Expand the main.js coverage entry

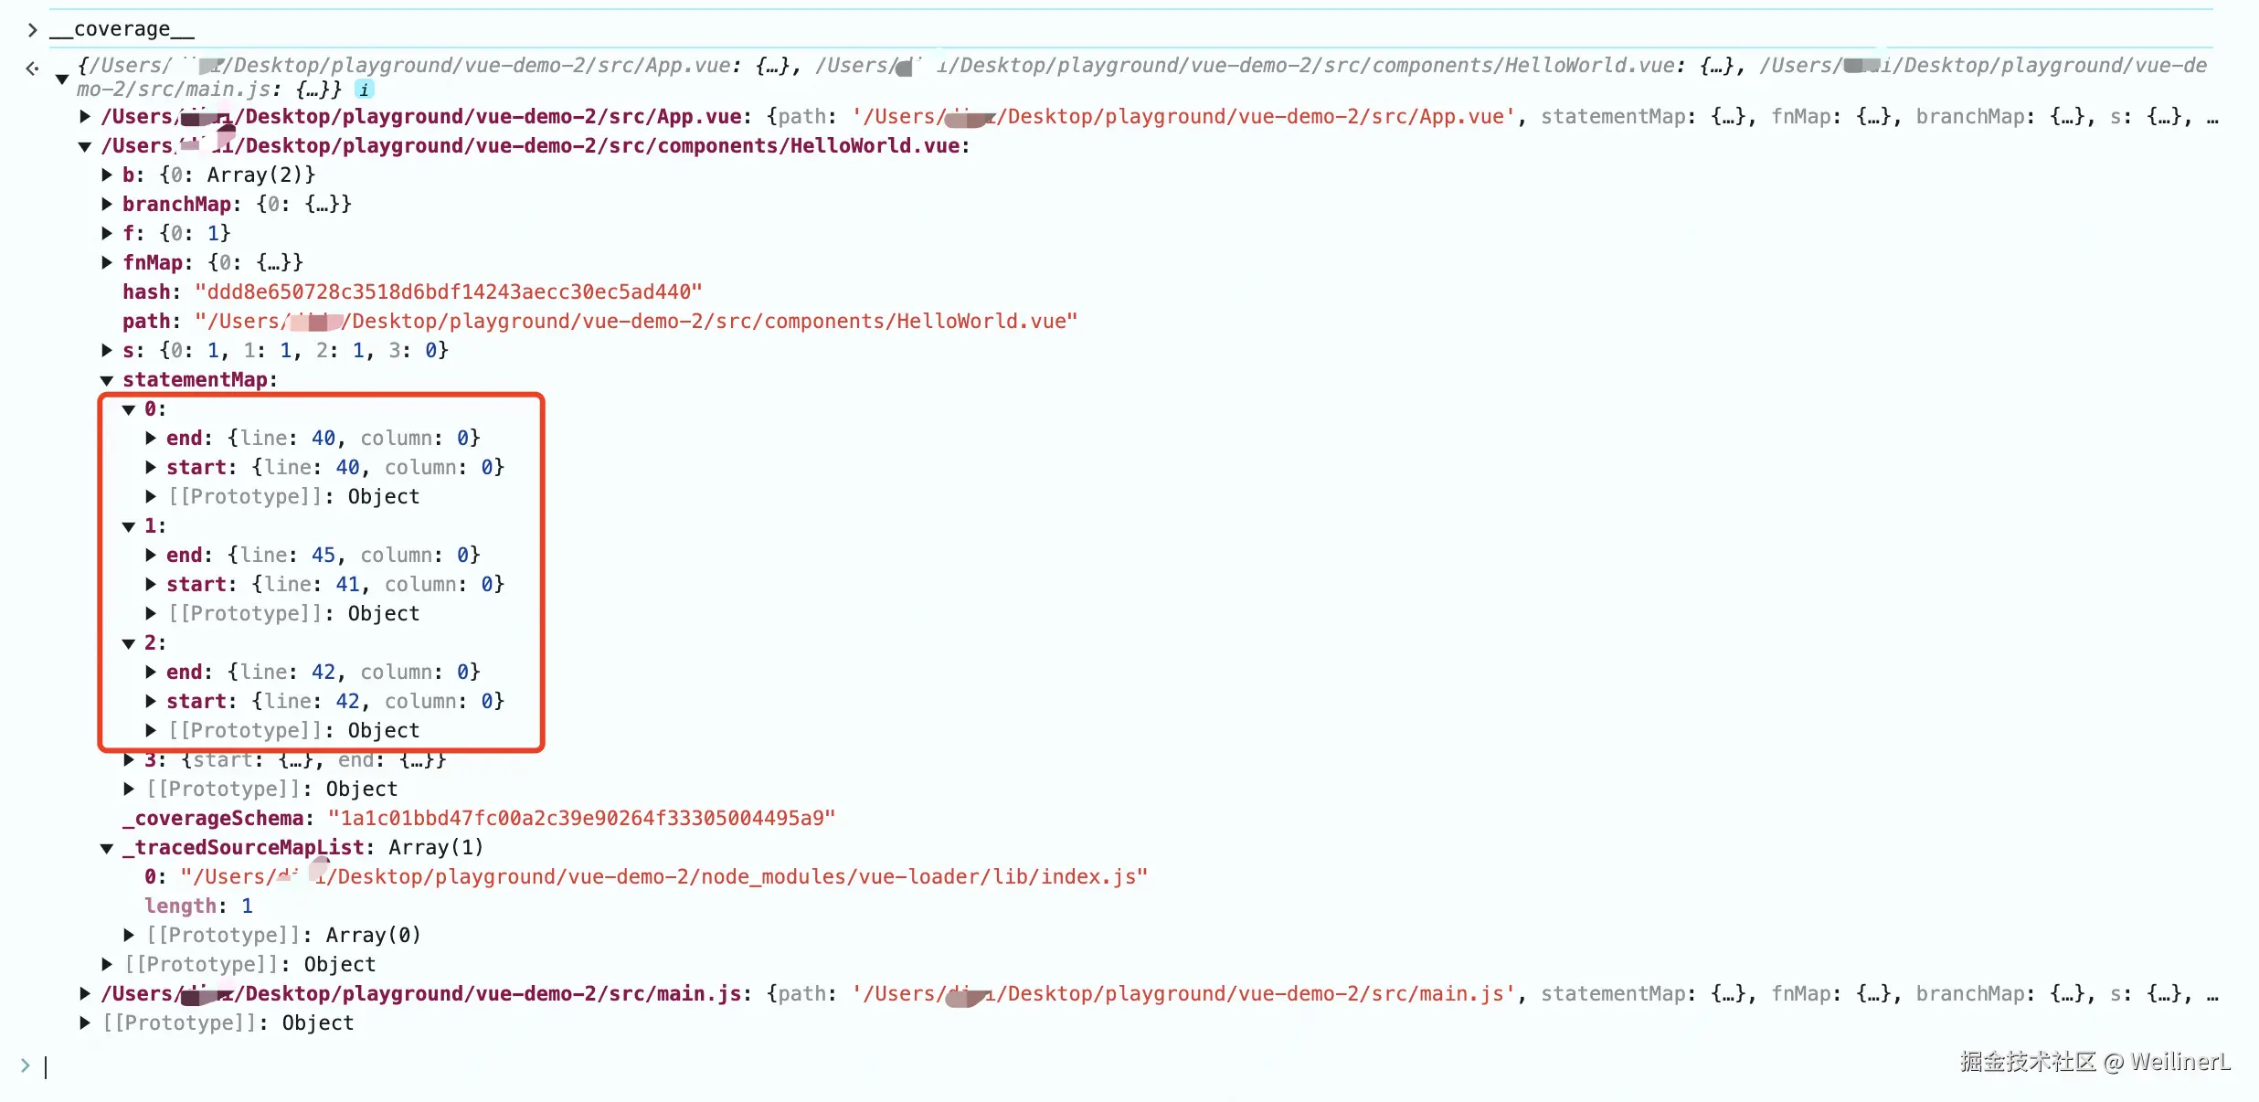tap(85, 993)
